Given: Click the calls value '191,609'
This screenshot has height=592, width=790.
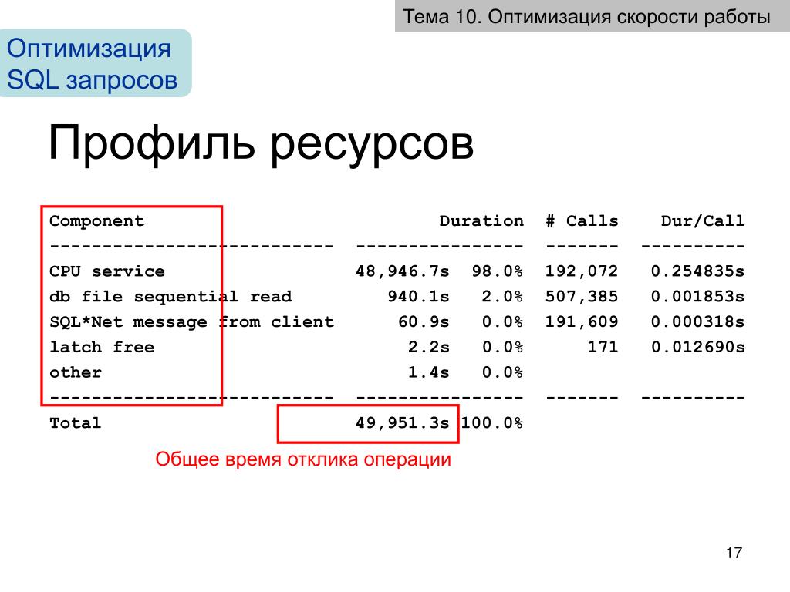Looking at the screenshot, I should point(582,321).
